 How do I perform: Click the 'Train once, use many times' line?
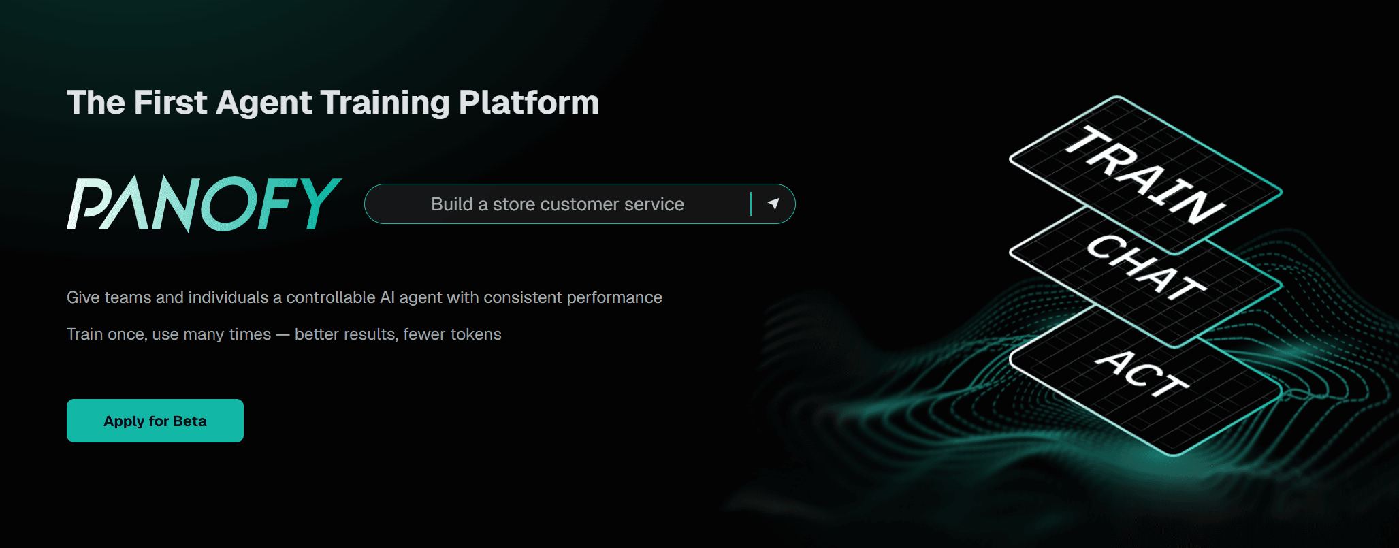click(283, 334)
